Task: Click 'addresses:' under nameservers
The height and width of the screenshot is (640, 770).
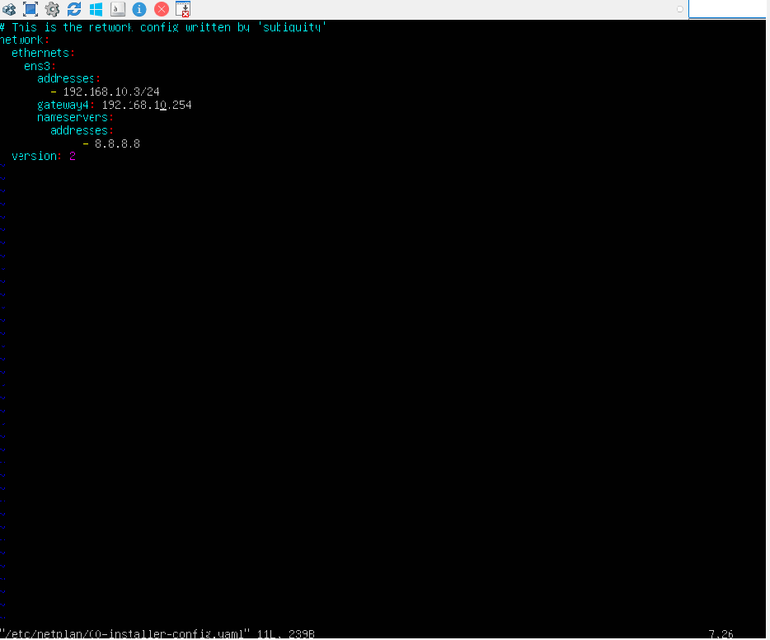Action: pos(82,130)
